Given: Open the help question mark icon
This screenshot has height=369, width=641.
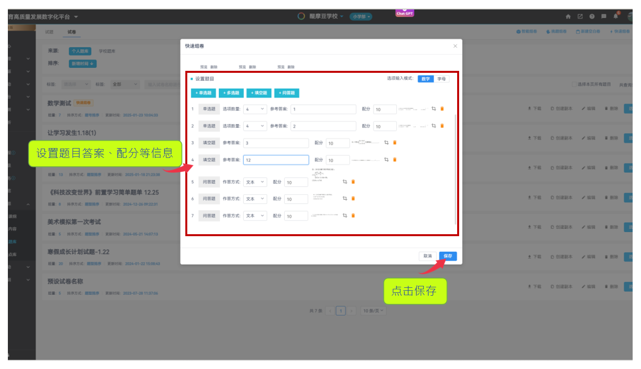Looking at the screenshot, I should pyautogui.click(x=592, y=16).
